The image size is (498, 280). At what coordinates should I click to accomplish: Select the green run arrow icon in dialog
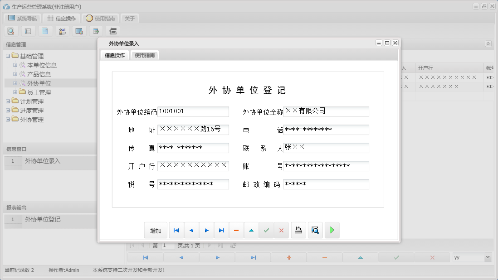tap(332, 230)
